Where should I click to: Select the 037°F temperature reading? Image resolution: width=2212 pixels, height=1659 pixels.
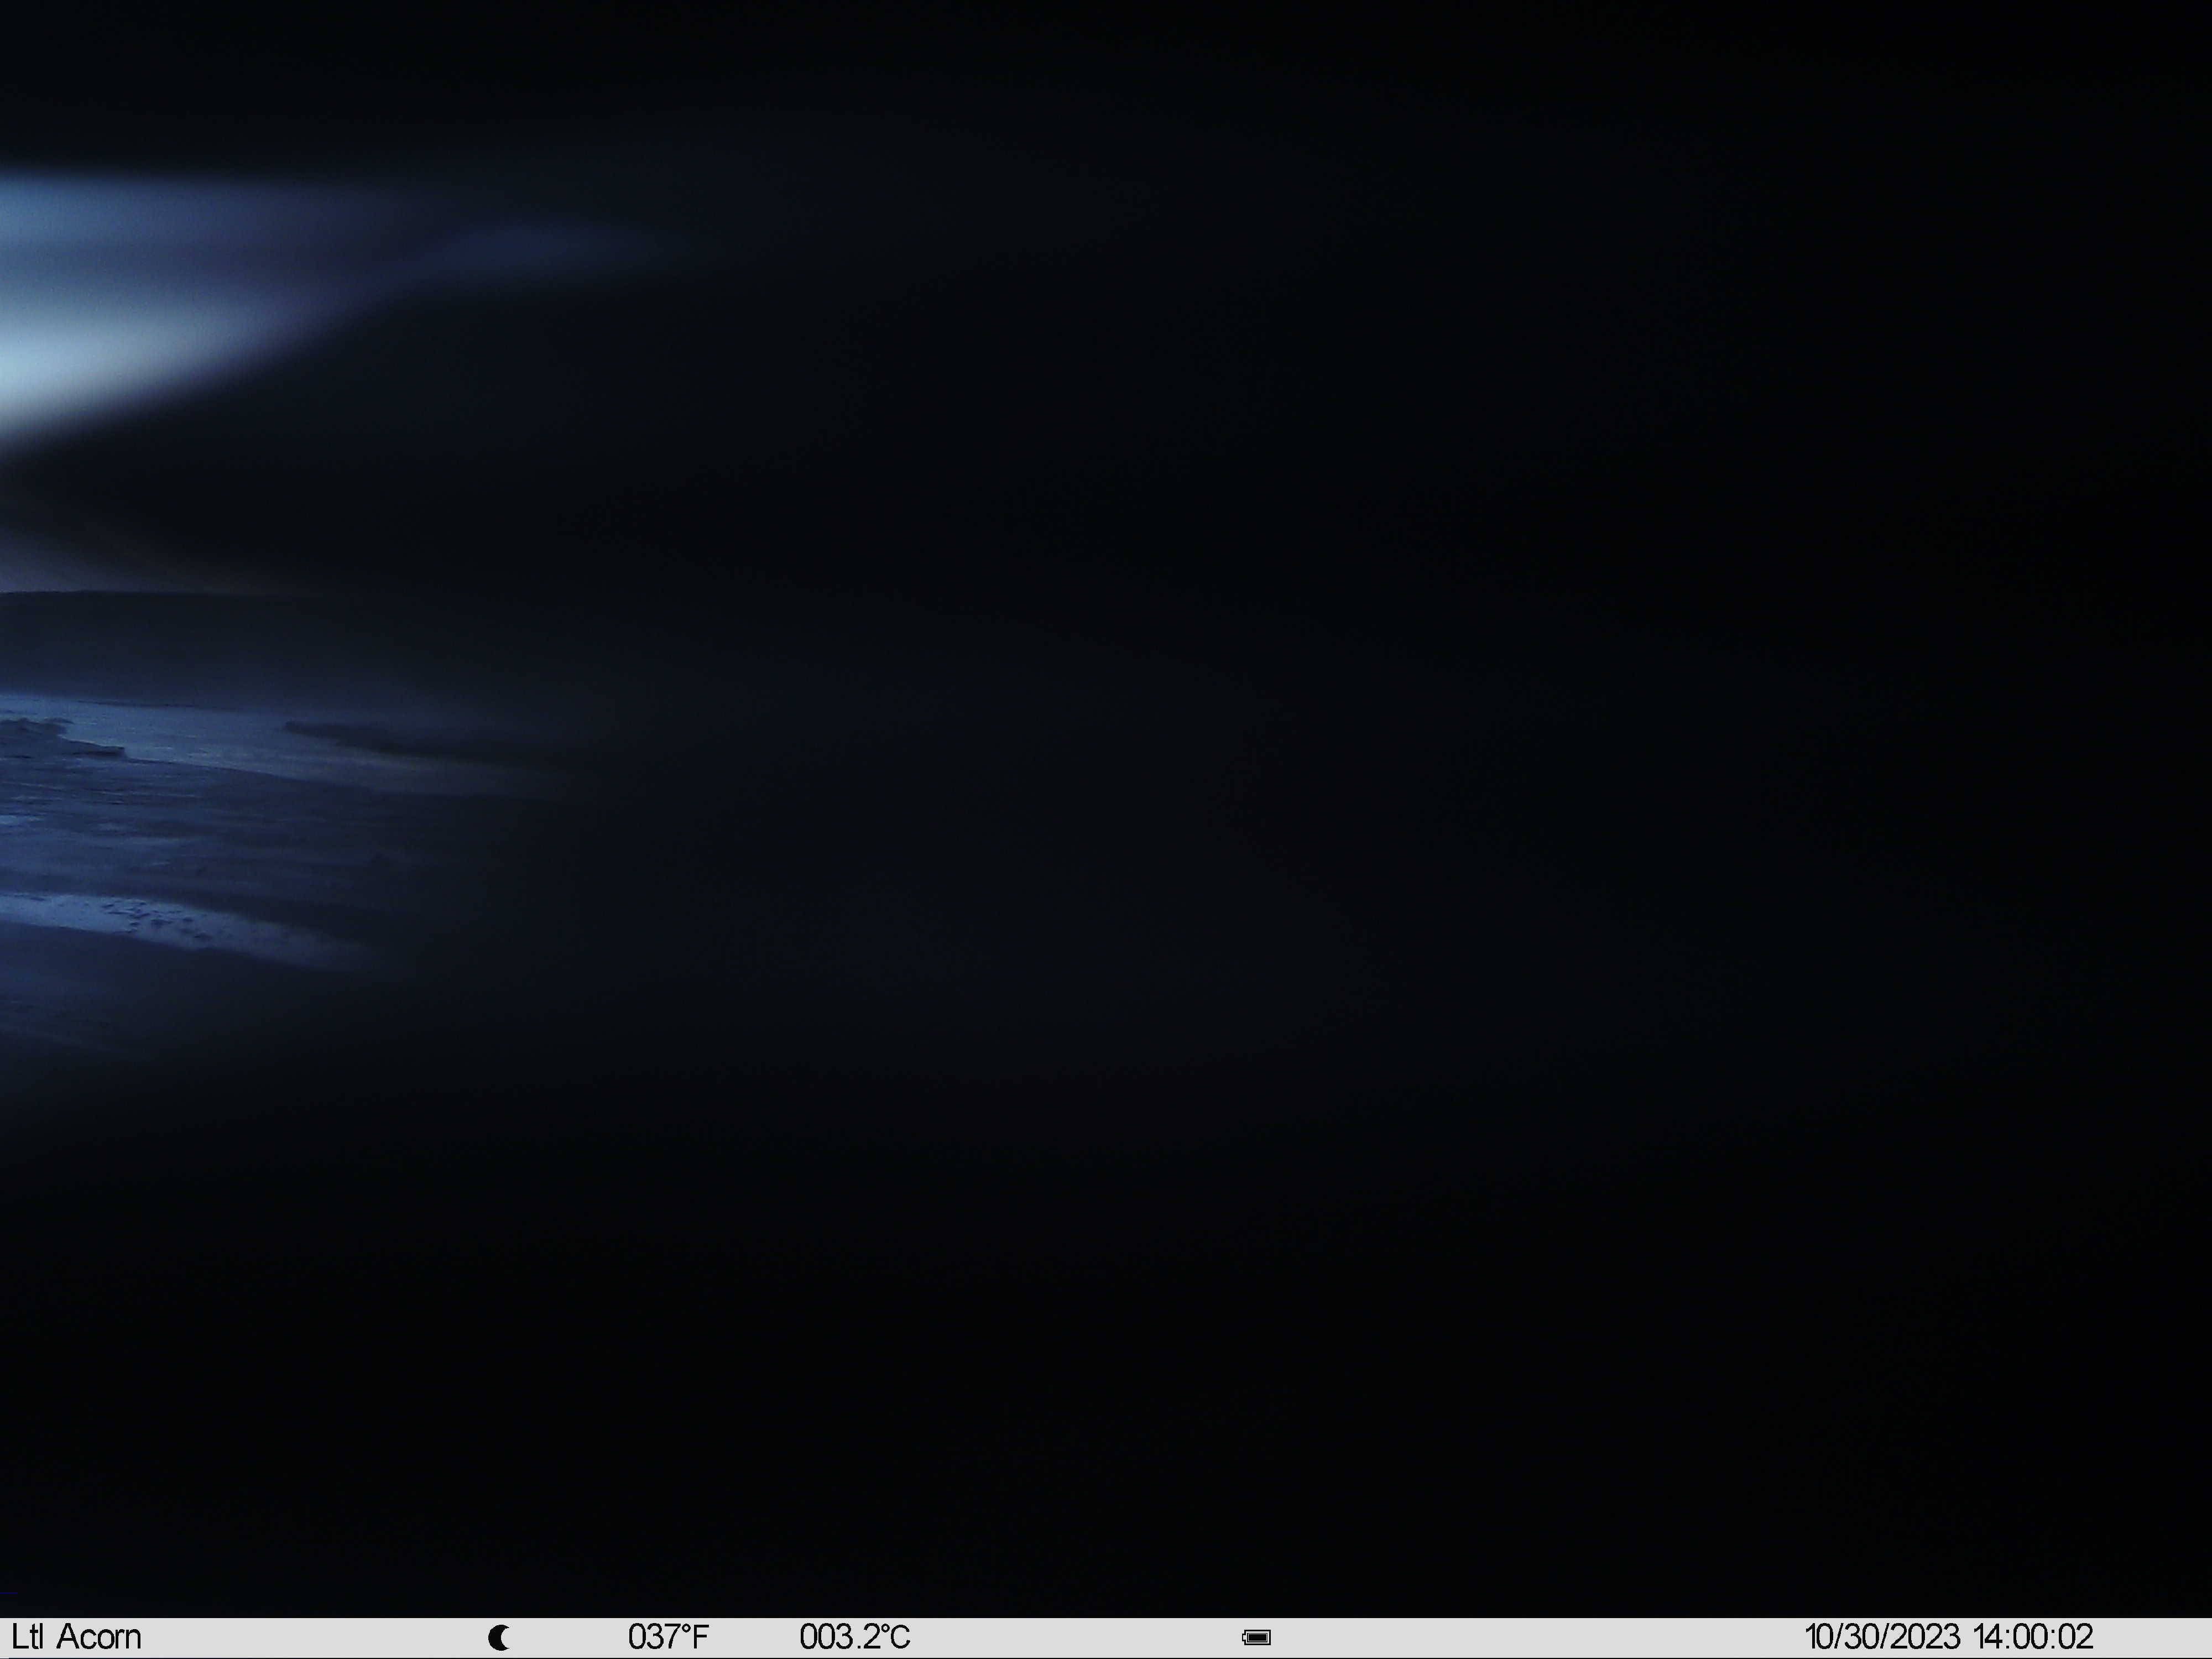668,1637
